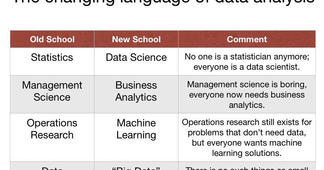Select the 'Statistics' table cell
The width and height of the screenshot is (324, 170).
pyautogui.click(x=52, y=57)
